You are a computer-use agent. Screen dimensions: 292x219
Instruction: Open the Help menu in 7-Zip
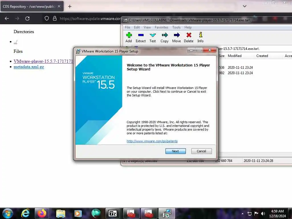[188, 27]
